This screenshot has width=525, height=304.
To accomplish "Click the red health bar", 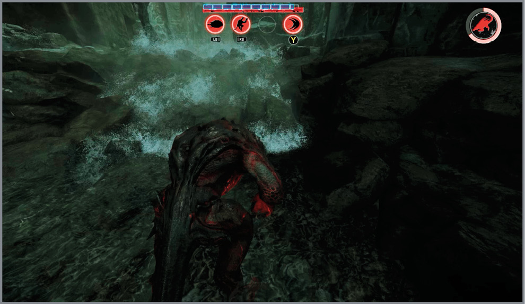I will pyautogui.click(x=253, y=11).
